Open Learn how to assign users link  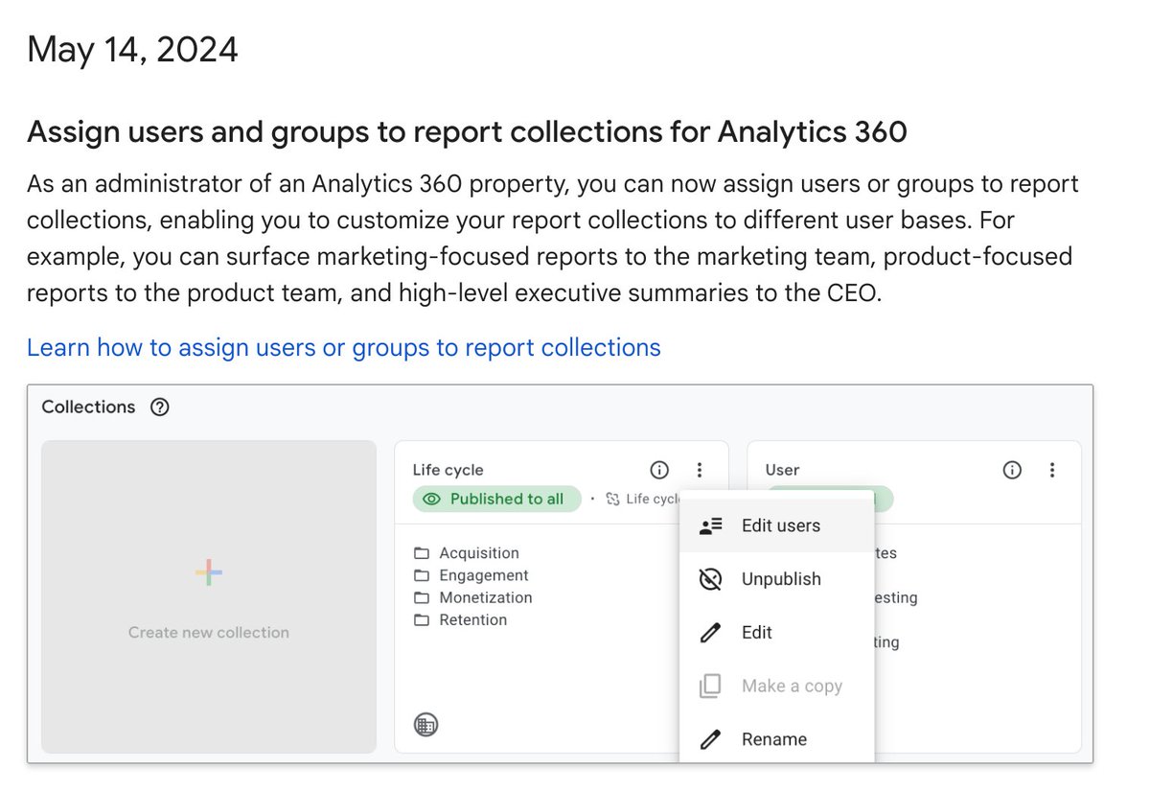click(x=344, y=347)
